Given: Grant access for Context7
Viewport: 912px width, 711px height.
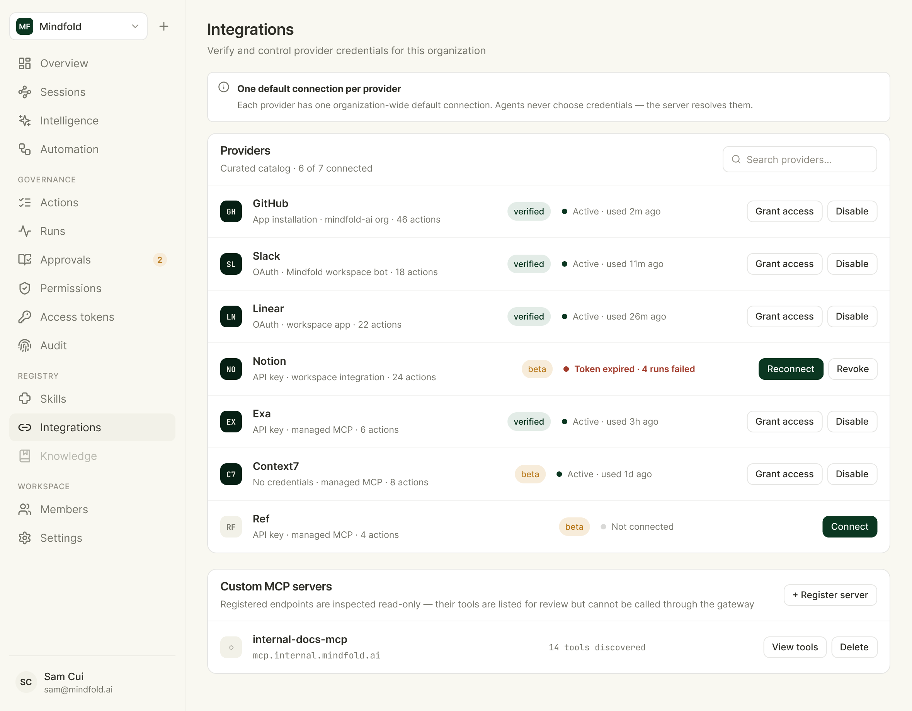Looking at the screenshot, I should tap(784, 474).
